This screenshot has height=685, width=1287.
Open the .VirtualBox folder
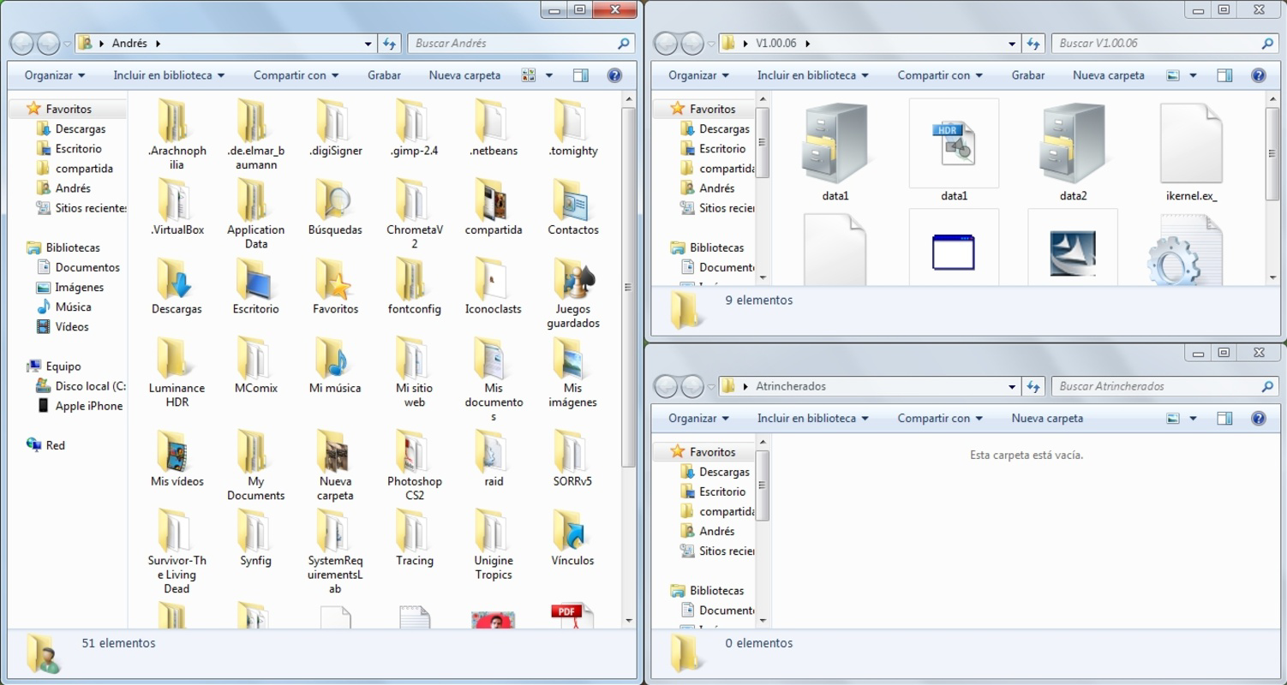click(x=177, y=205)
